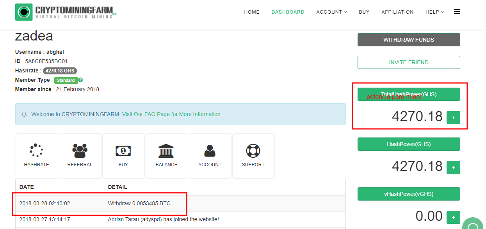Add TotalHashPower with plus button
The height and width of the screenshot is (229, 486).
pos(453,118)
